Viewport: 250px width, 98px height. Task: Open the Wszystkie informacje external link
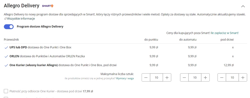(21, 19)
